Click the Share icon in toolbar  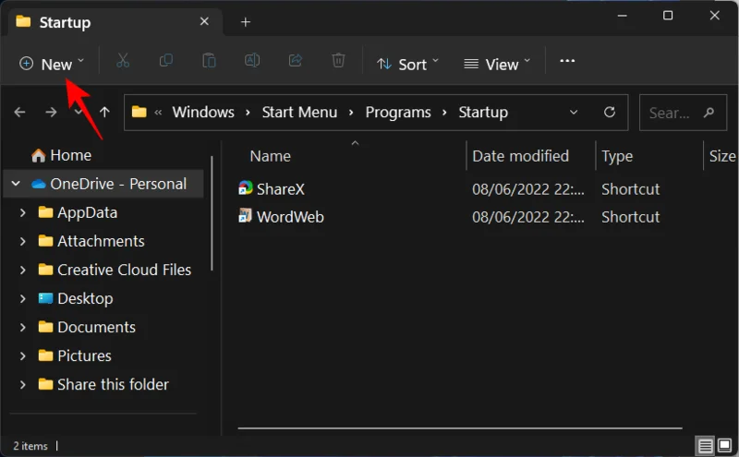296,61
